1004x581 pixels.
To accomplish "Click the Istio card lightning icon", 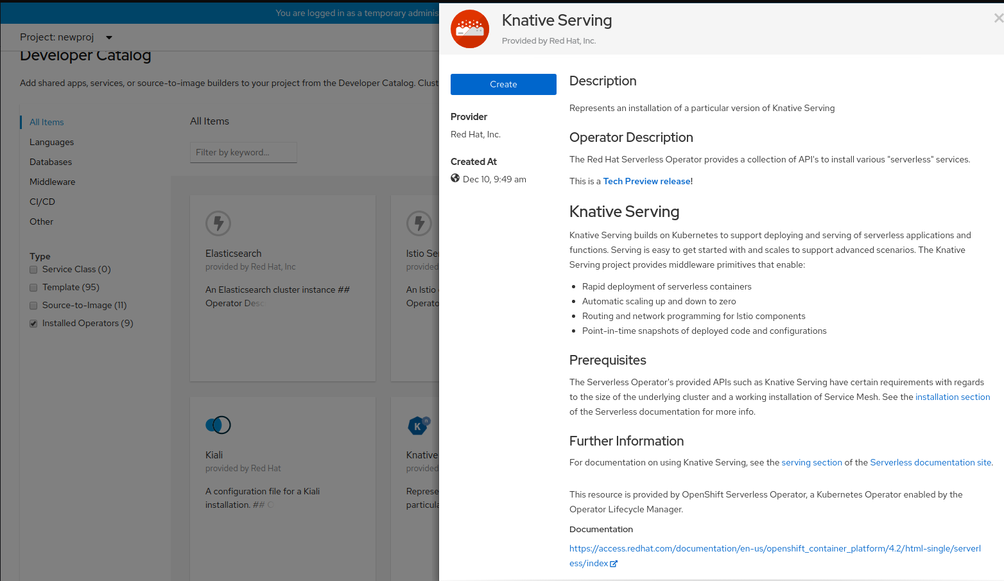I will coord(419,223).
